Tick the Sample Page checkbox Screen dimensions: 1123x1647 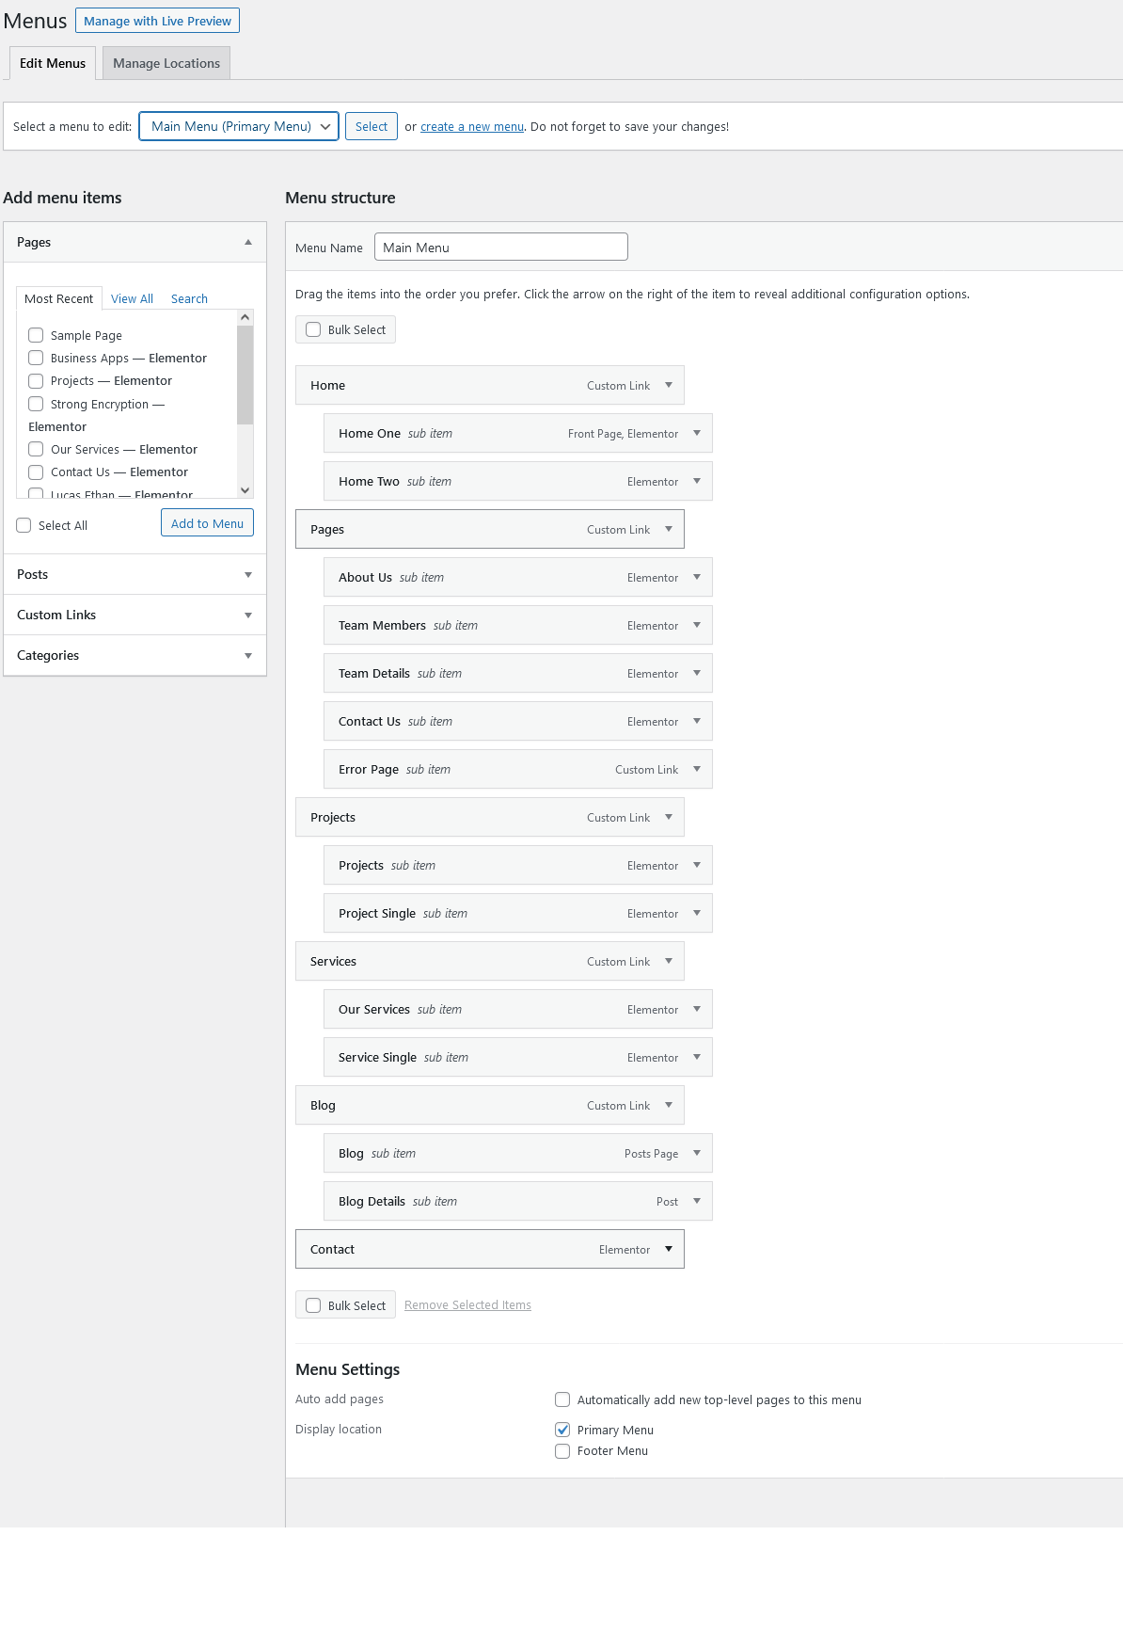(36, 335)
